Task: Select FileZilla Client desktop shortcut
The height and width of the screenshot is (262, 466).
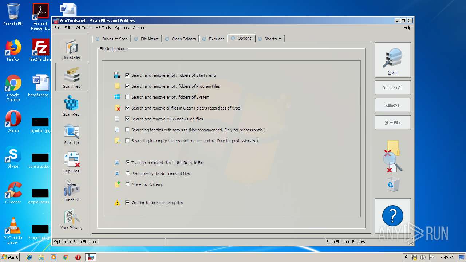Action: (40, 50)
